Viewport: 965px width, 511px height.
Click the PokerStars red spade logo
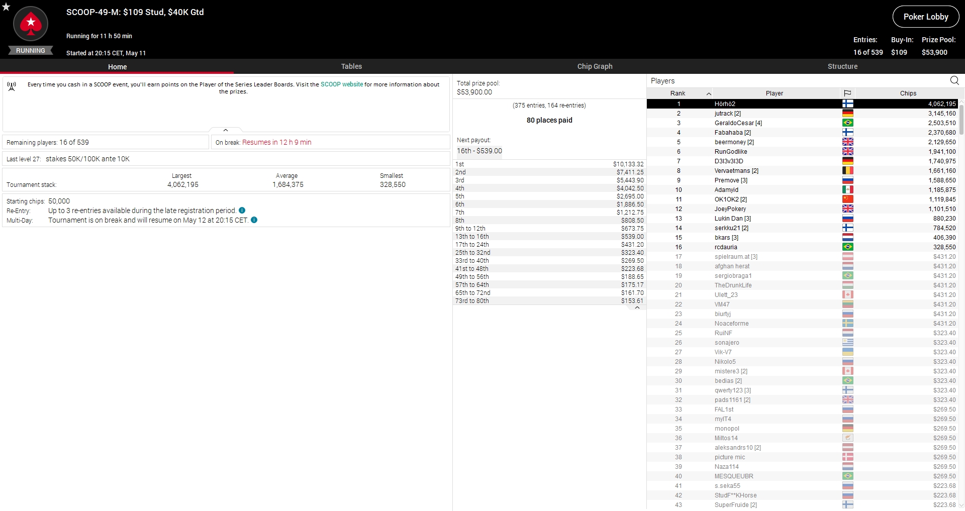31,24
